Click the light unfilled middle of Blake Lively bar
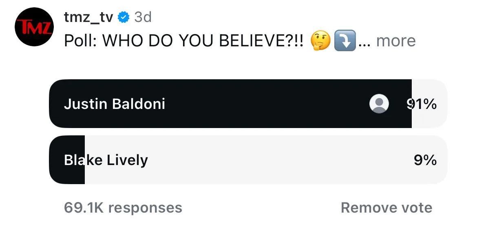 [265, 160]
